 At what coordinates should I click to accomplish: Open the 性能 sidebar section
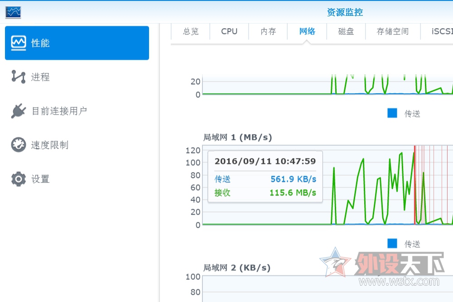pos(77,43)
